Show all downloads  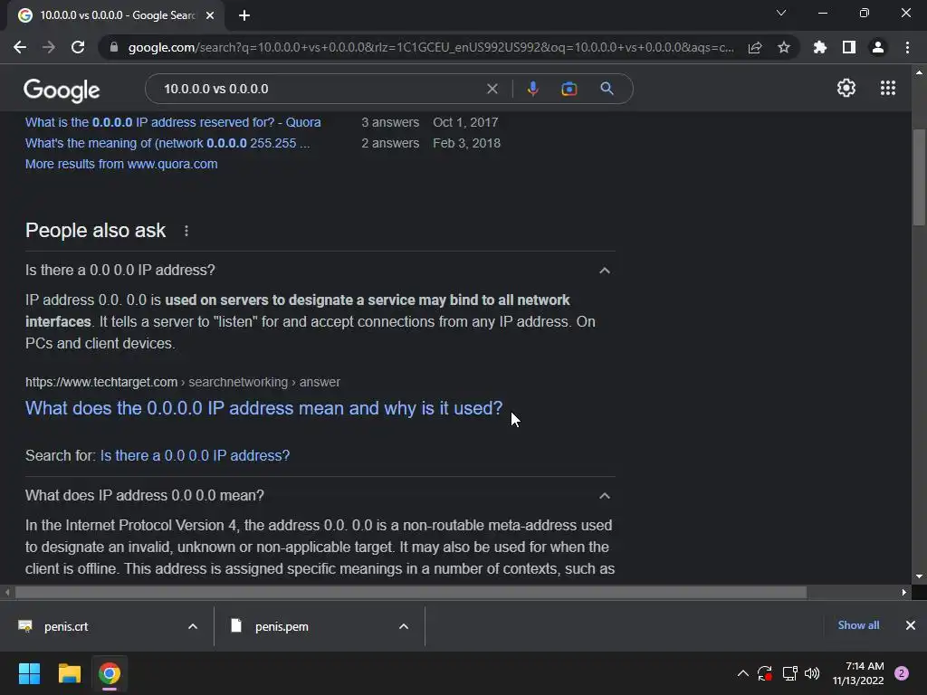coord(858,625)
